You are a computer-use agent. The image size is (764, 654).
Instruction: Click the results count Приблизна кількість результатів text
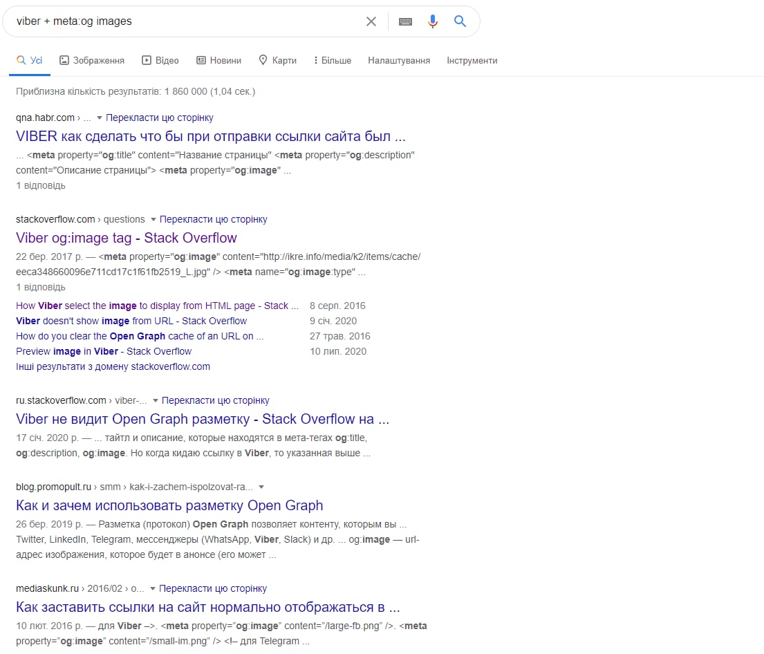tap(136, 91)
